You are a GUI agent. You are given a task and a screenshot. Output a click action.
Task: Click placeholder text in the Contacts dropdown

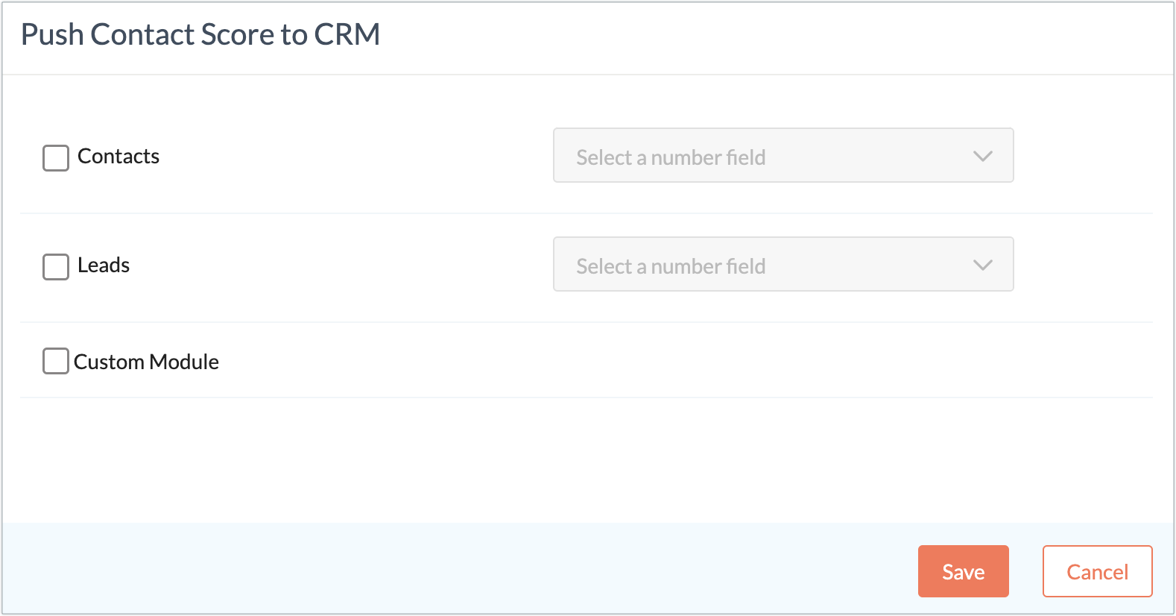pyautogui.click(x=671, y=158)
